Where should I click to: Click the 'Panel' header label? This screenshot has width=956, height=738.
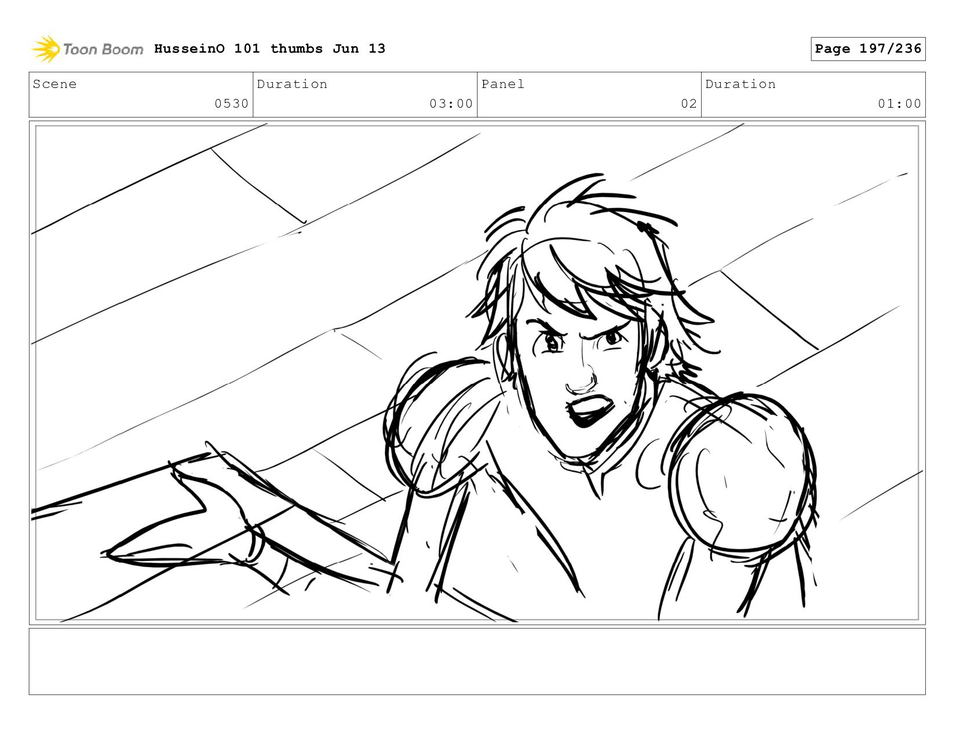tap(503, 84)
